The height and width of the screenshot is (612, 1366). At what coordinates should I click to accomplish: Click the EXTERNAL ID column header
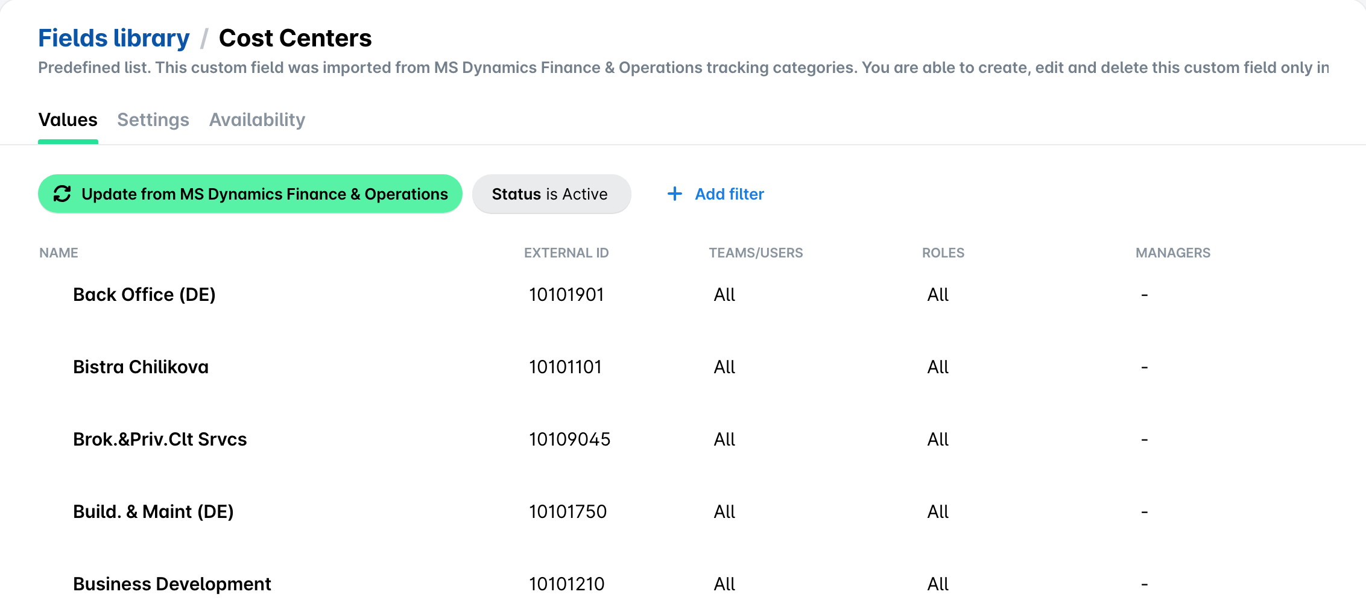(566, 253)
